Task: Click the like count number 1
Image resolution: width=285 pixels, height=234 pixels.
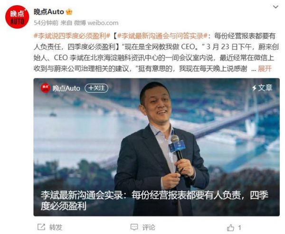Action: click(239, 228)
